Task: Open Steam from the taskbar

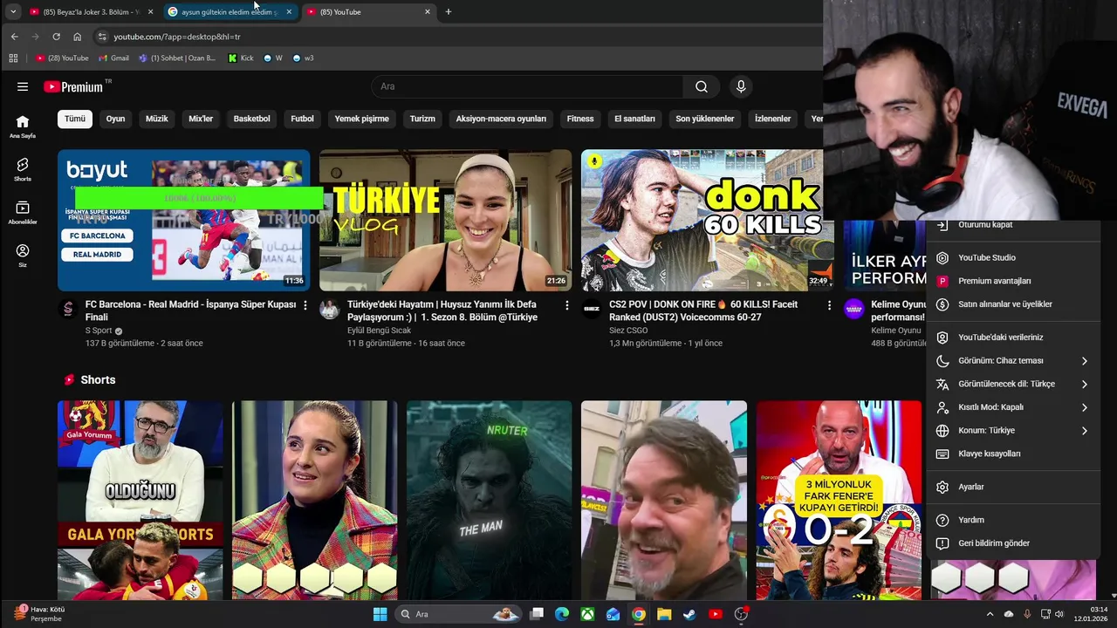Action: 689,614
